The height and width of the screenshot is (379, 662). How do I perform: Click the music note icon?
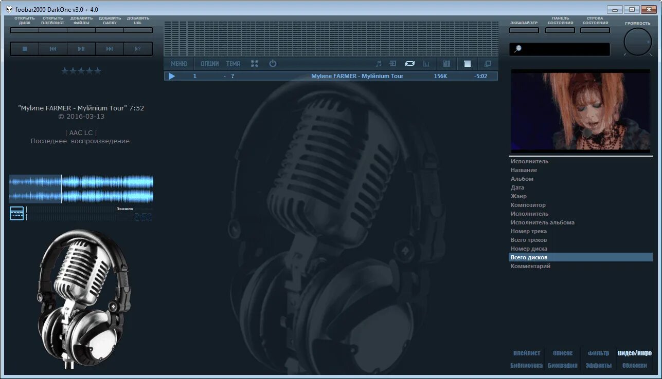tap(378, 64)
